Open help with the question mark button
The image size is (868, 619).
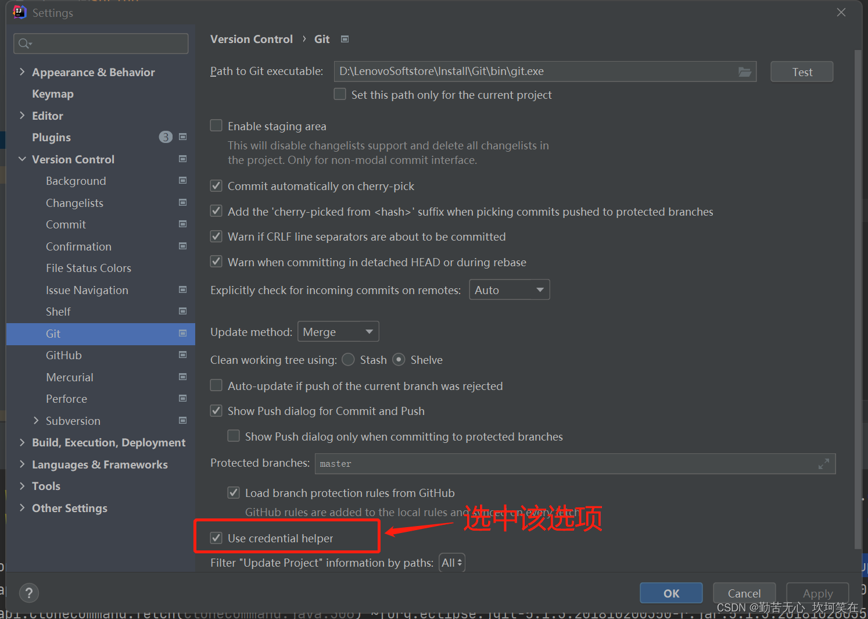pyautogui.click(x=29, y=593)
